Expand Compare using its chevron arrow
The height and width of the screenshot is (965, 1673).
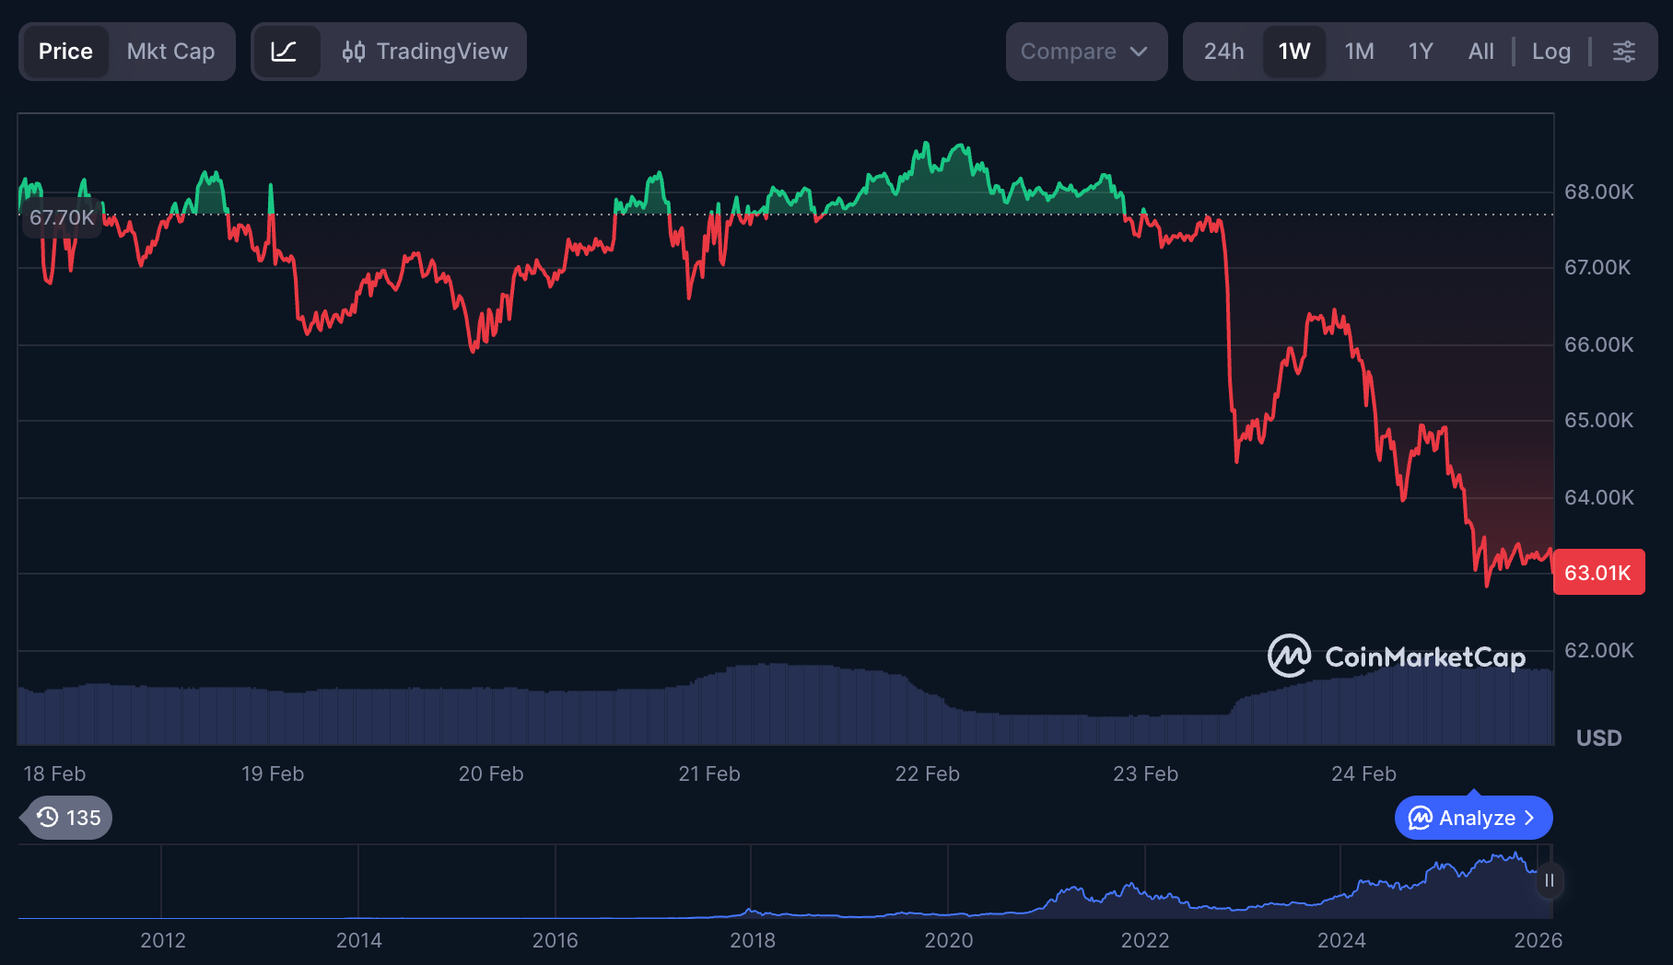tap(1139, 52)
